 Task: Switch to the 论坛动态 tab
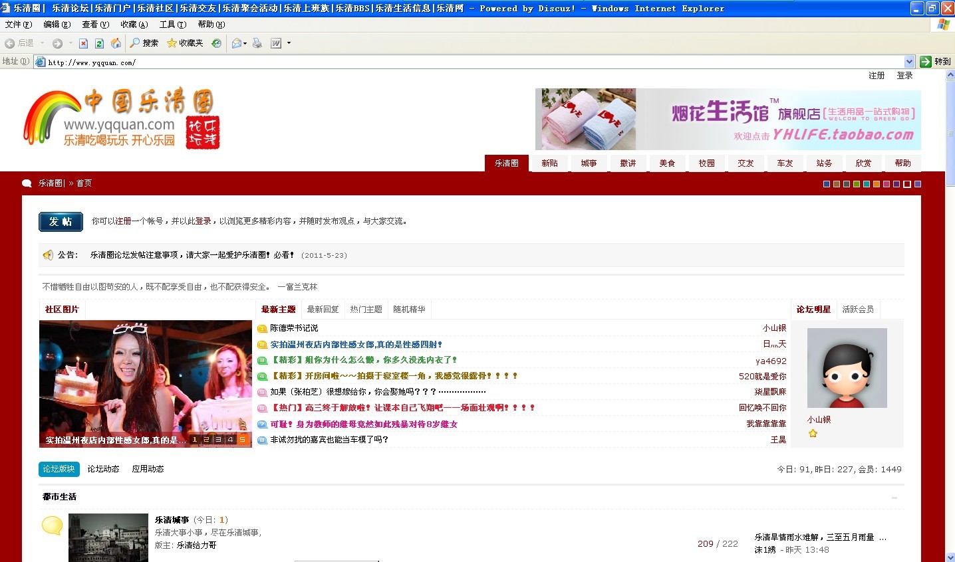[x=103, y=469]
